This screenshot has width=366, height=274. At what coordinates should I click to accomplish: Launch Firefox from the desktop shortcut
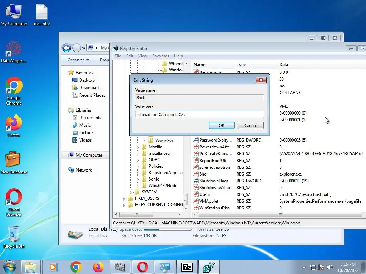14,125
